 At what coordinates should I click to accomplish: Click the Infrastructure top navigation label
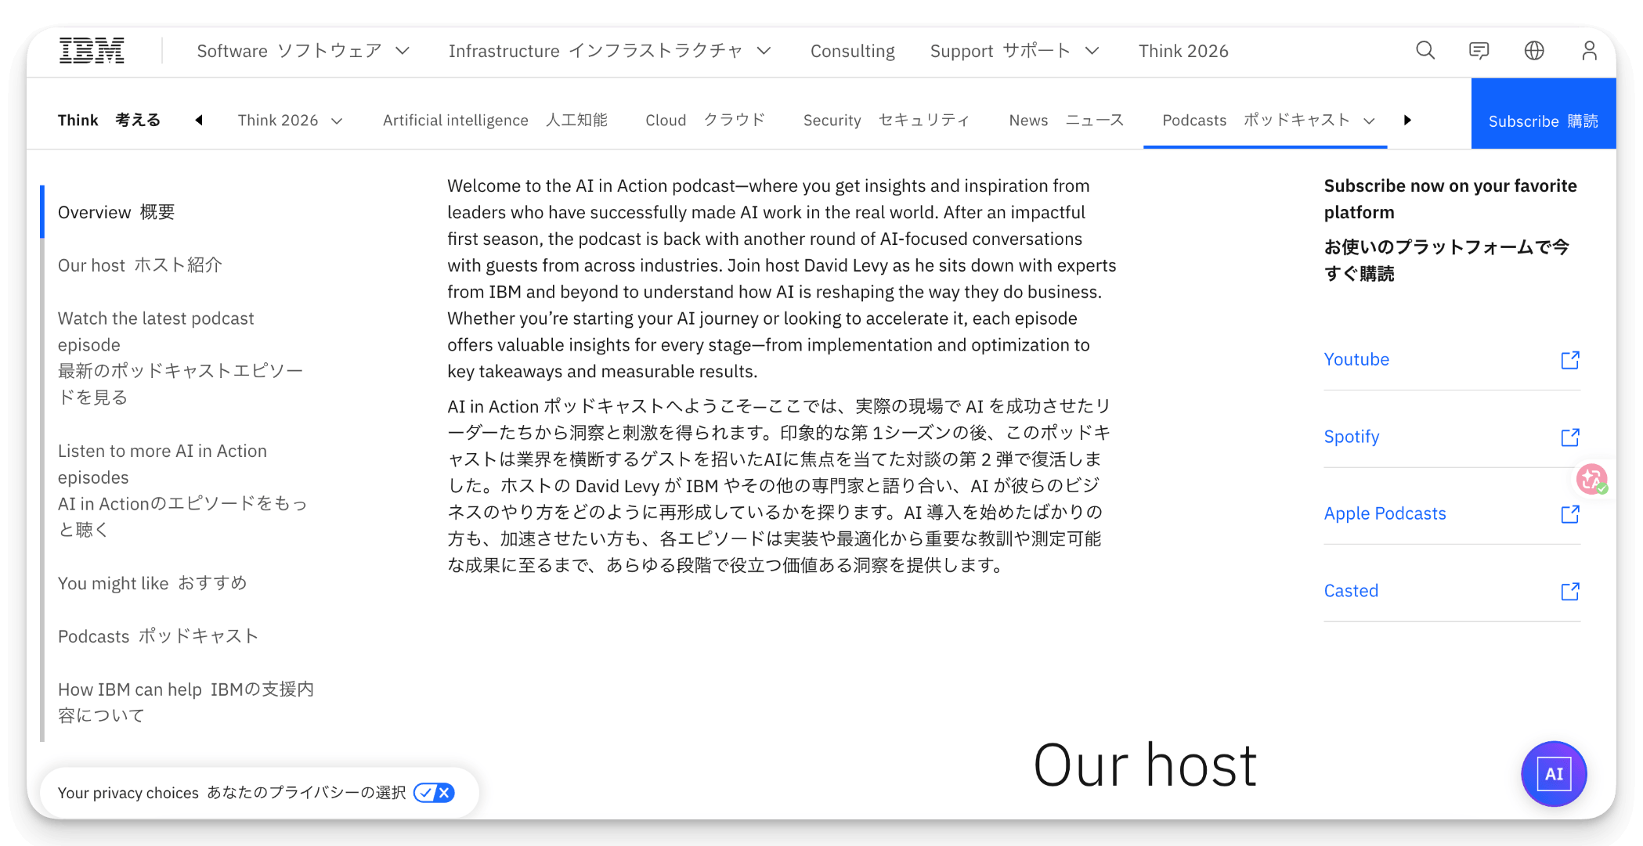pos(595,51)
